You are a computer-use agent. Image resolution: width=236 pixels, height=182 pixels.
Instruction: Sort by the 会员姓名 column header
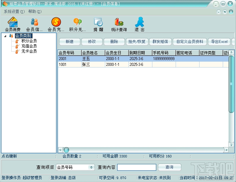(93, 53)
